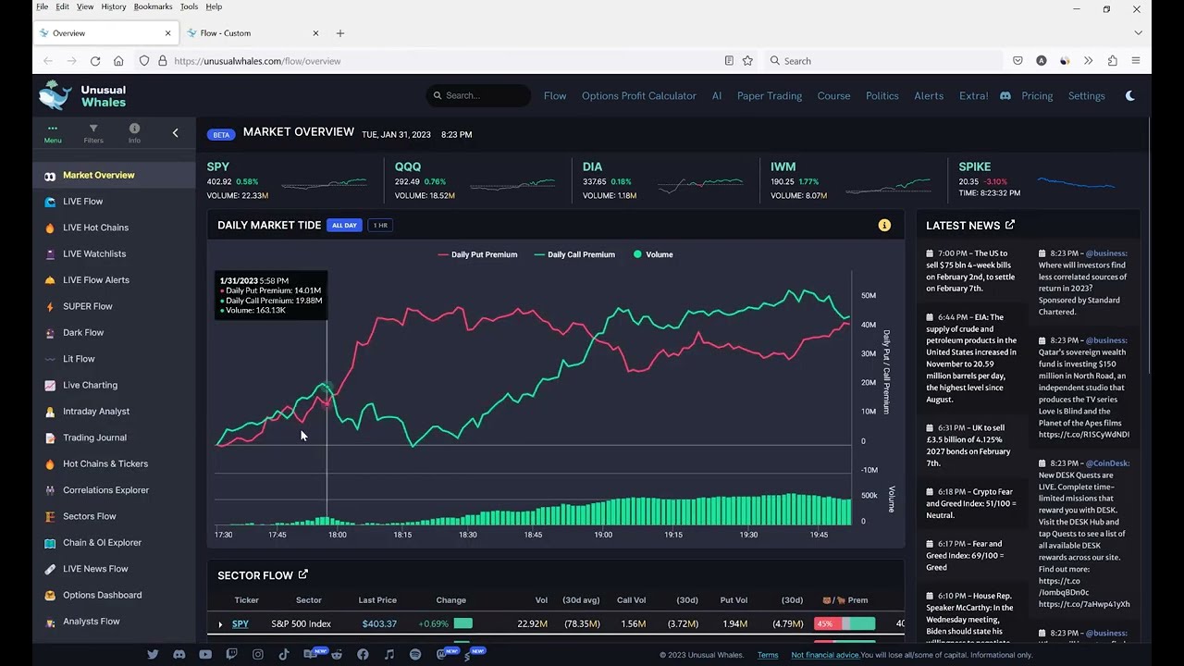The image size is (1184, 666).
Task: Open the Twitter icon in footer
Action: [153, 654]
